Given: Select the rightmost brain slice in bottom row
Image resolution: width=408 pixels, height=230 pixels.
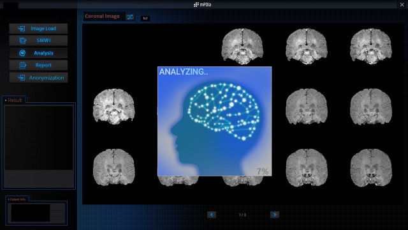Looking at the screenshot, I should (371, 167).
